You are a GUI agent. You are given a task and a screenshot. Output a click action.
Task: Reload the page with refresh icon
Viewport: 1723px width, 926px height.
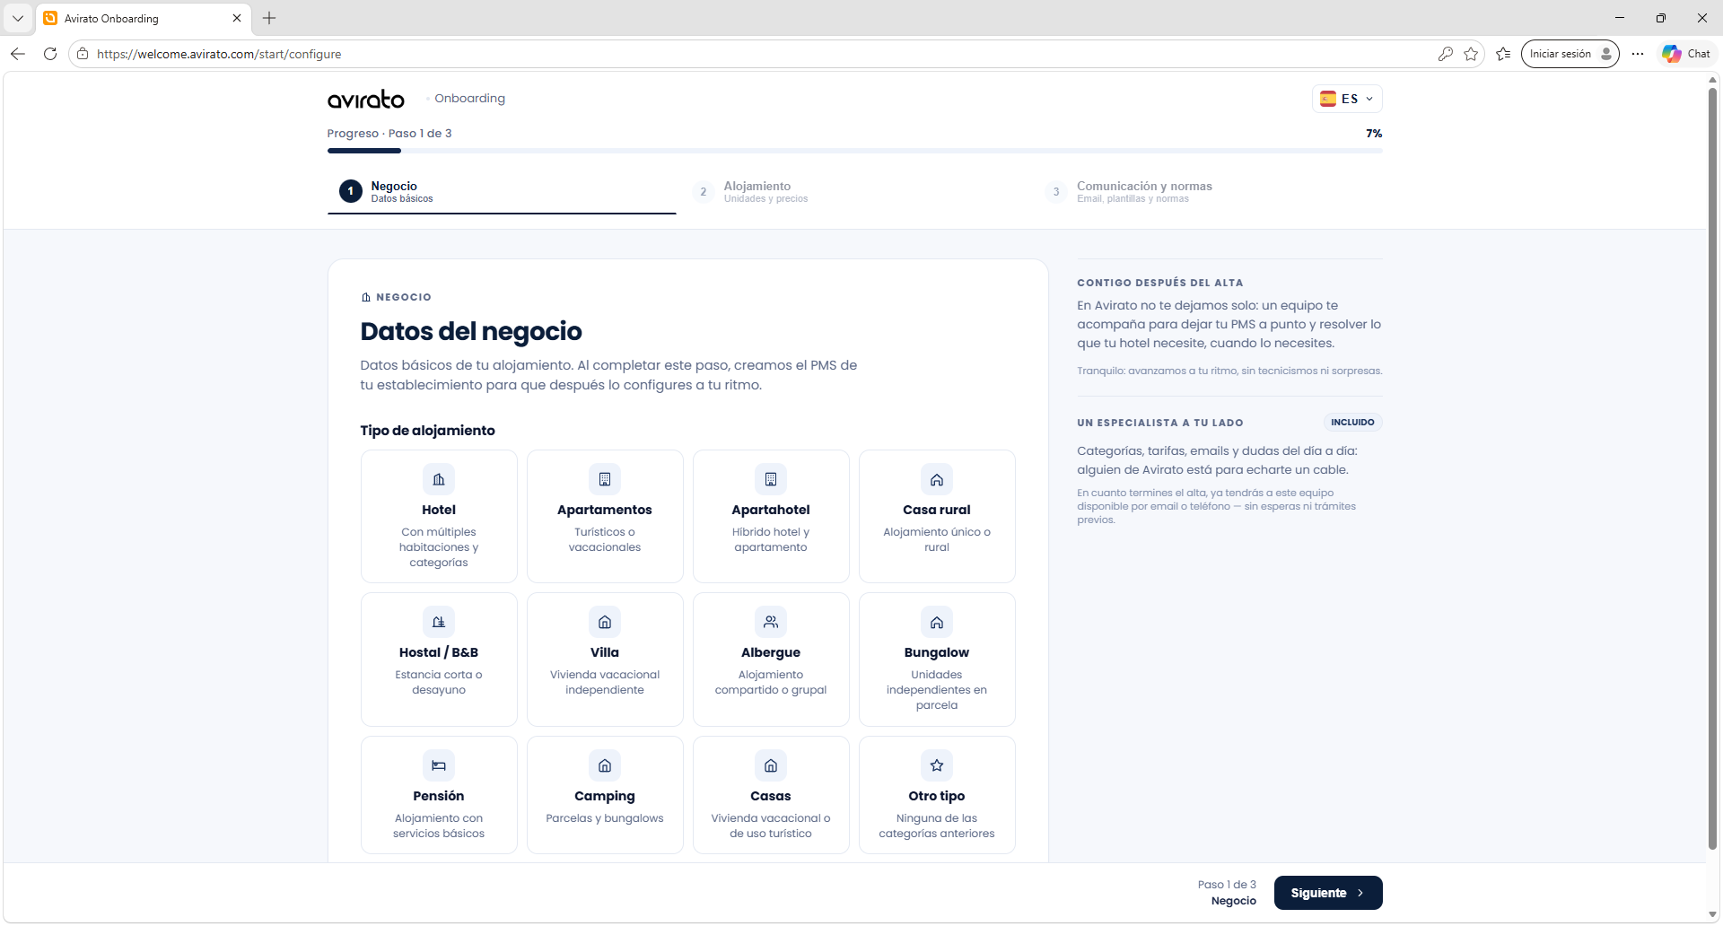pos(50,54)
